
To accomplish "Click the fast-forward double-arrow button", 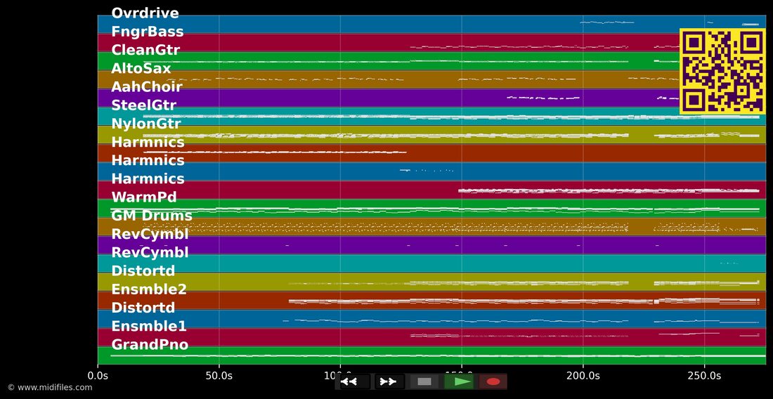I will coord(389,381).
